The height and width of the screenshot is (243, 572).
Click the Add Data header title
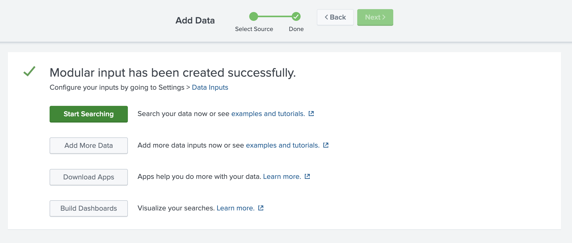tap(195, 20)
